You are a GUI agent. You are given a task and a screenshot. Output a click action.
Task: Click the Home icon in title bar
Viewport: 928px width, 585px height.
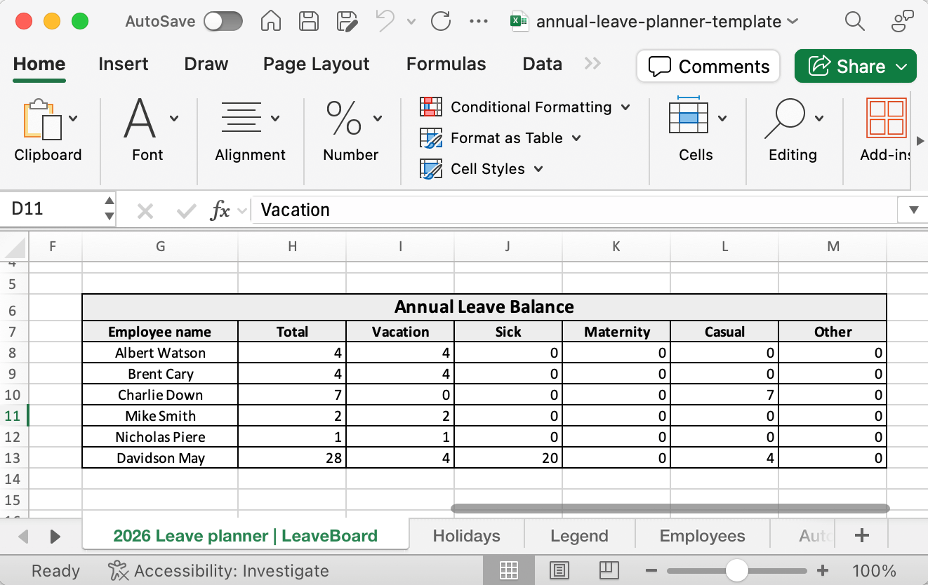click(x=271, y=21)
